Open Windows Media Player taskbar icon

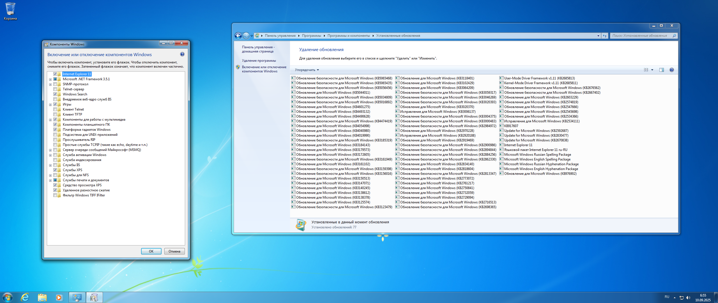tap(59, 297)
